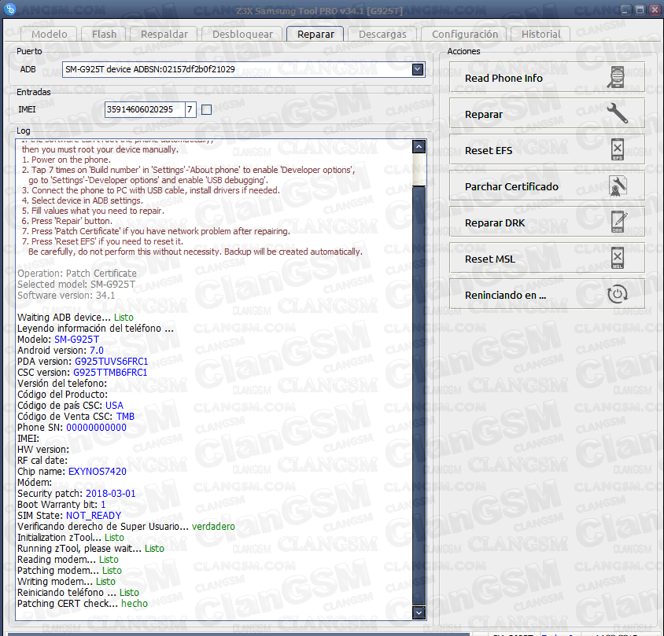Click the Reset EFS button
664x636 pixels.
pos(547,150)
